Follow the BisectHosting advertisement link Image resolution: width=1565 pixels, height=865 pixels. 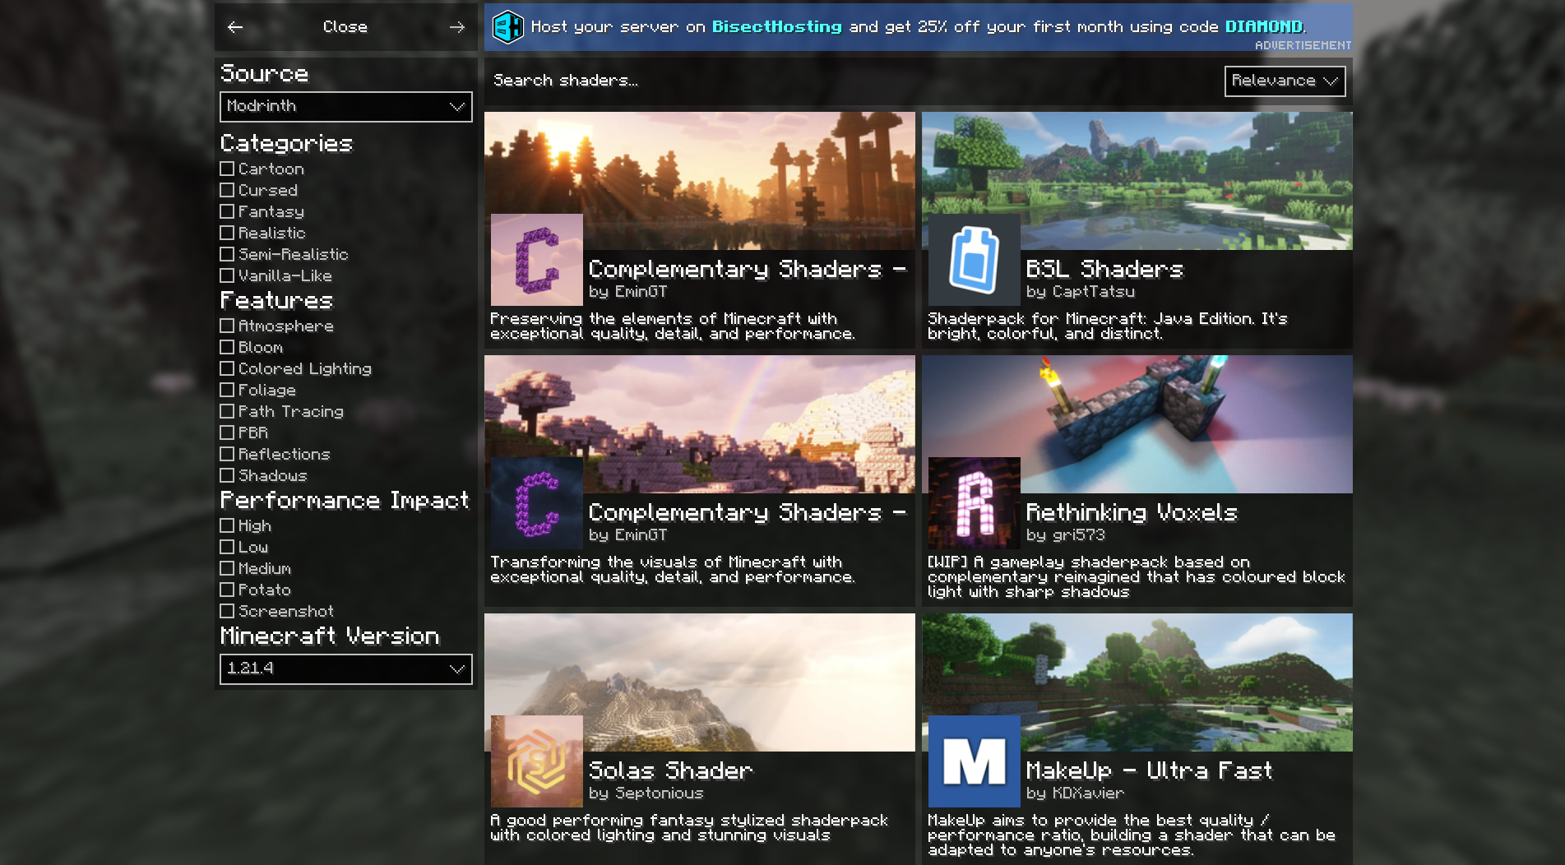918,27
